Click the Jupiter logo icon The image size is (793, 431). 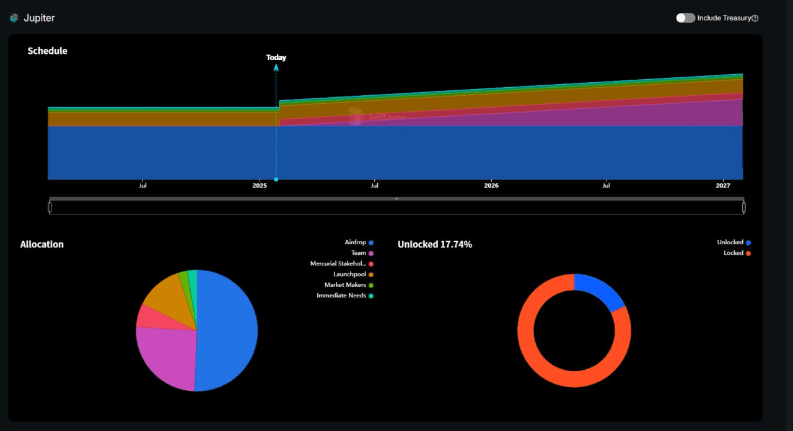(14, 19)
